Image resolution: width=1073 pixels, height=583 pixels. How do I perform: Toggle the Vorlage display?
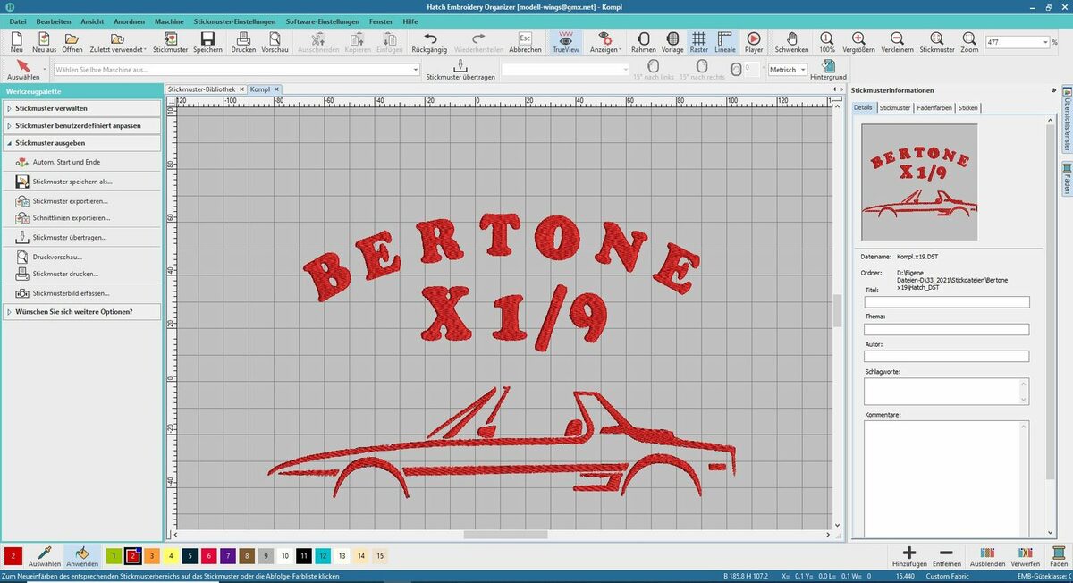tap(672, 39)
